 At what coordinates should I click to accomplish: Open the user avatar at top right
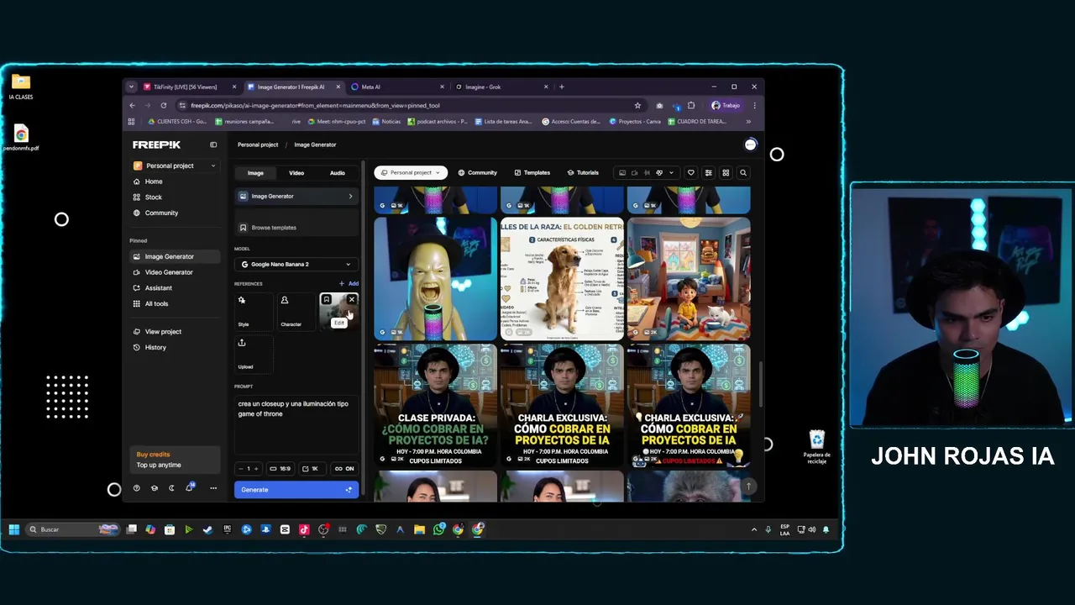[750, 145]
